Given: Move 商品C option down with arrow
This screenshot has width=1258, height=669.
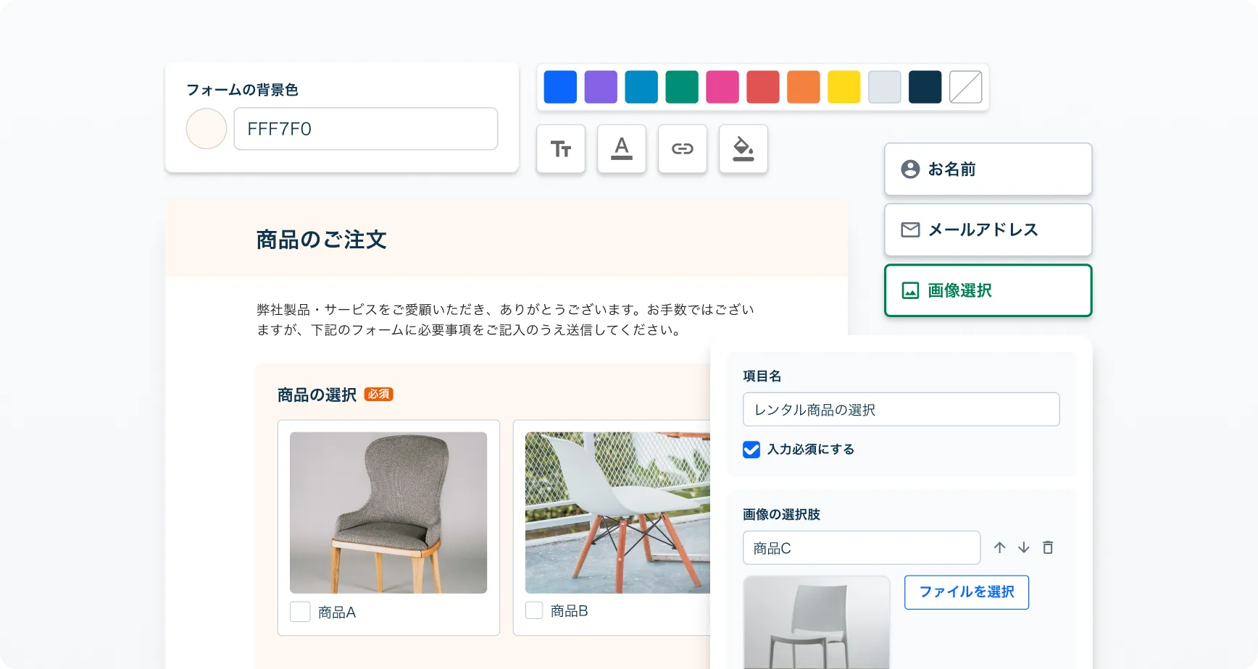Looking at the screenshot, I should click(1024, 547).
